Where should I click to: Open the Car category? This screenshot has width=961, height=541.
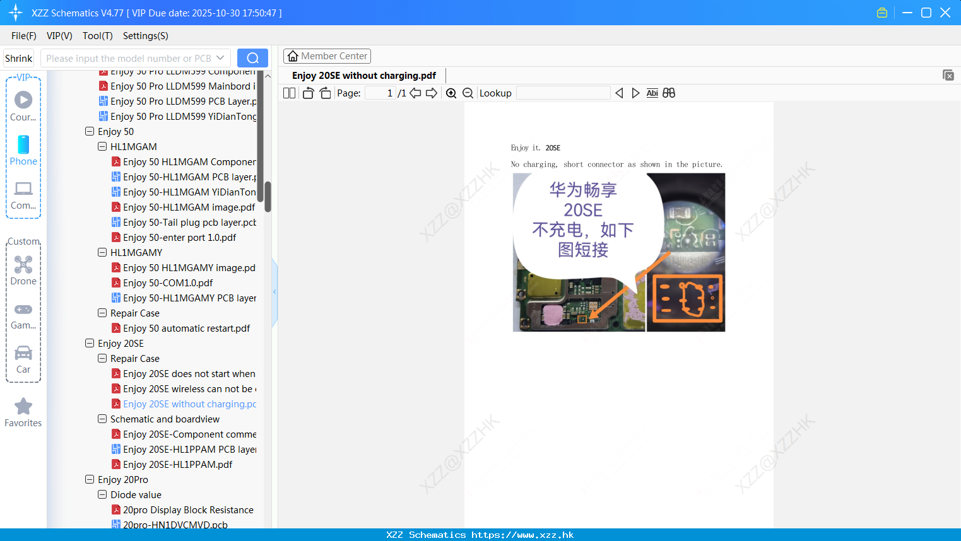tap(23, 359)
